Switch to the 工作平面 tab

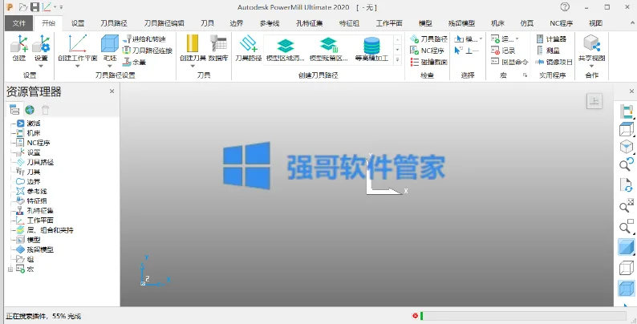tap(389, 23)
